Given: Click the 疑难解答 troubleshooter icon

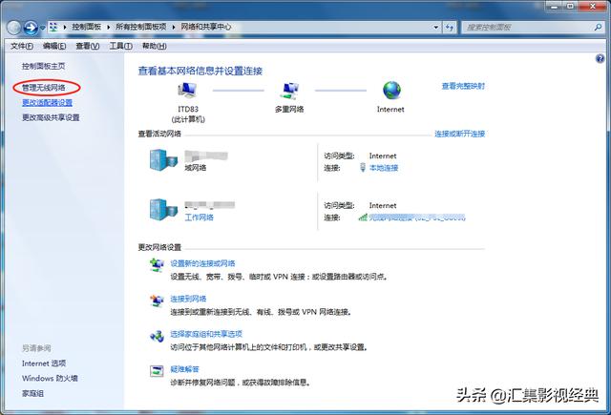Looking at the screenshot, I should [x=157, y=371].
